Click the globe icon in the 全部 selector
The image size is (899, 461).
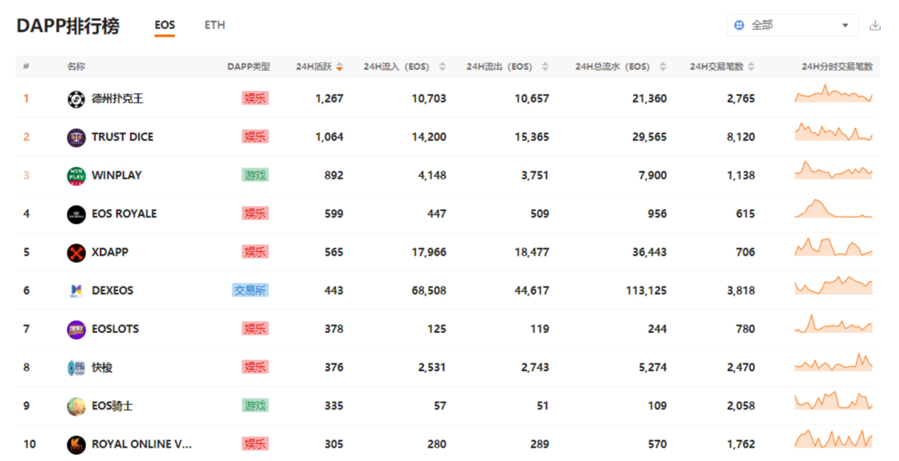[739, 25]
